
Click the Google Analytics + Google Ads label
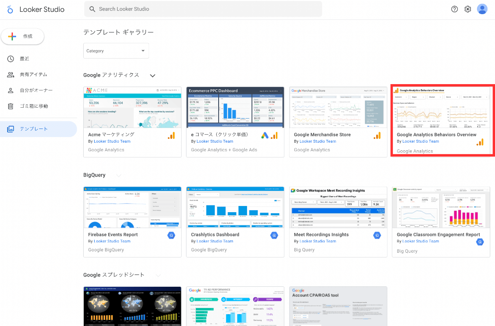point(224,150)
